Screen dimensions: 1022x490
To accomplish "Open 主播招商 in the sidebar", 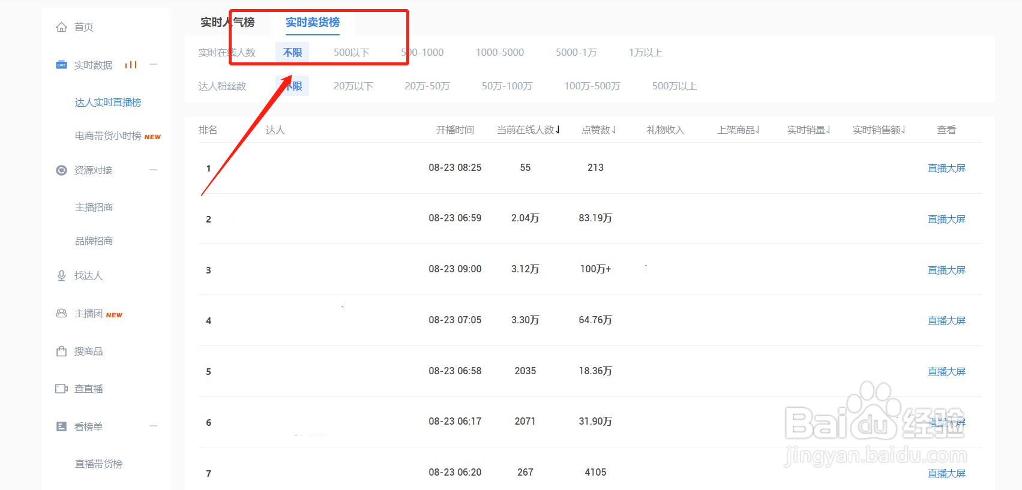I will (94, 208).
